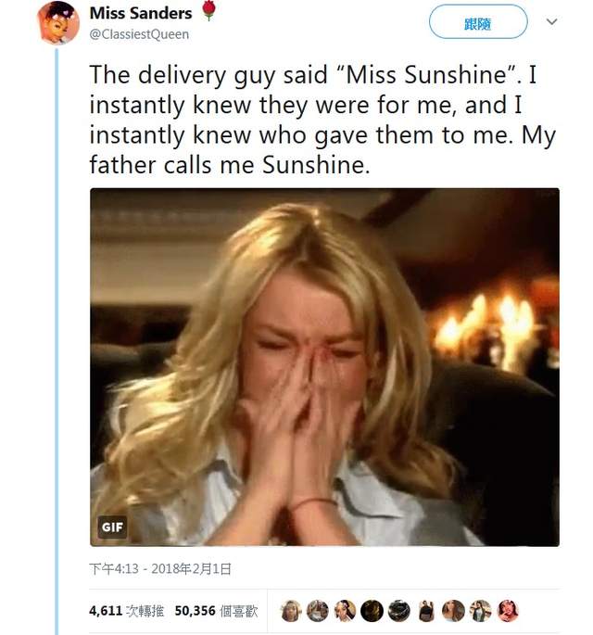Click the fourth liker avatar with dark background
The image size is (593, 635).
coord(372,611)
